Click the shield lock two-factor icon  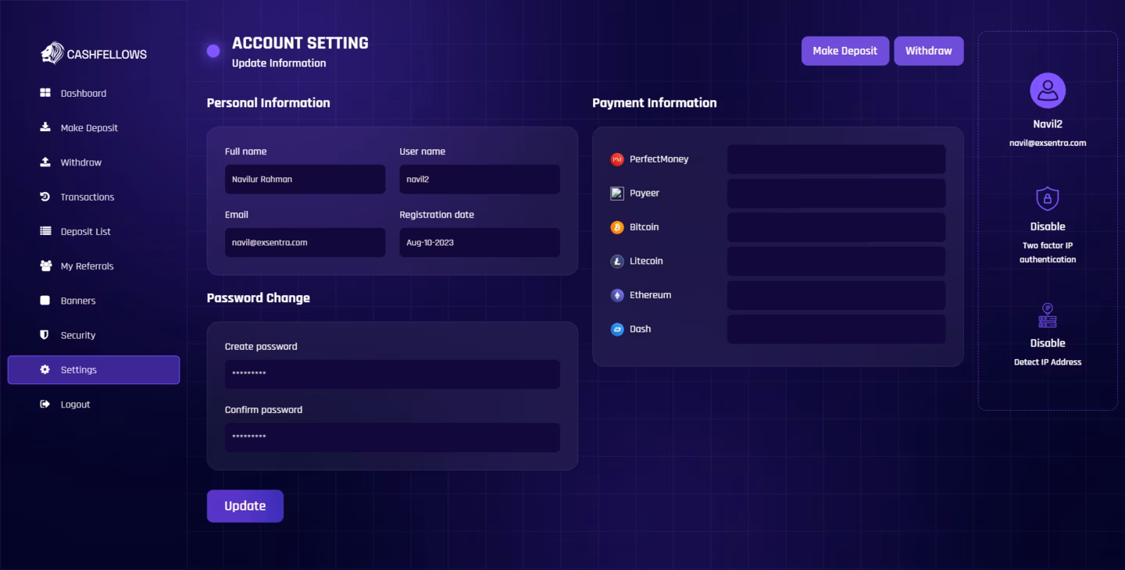point(1047,199)
